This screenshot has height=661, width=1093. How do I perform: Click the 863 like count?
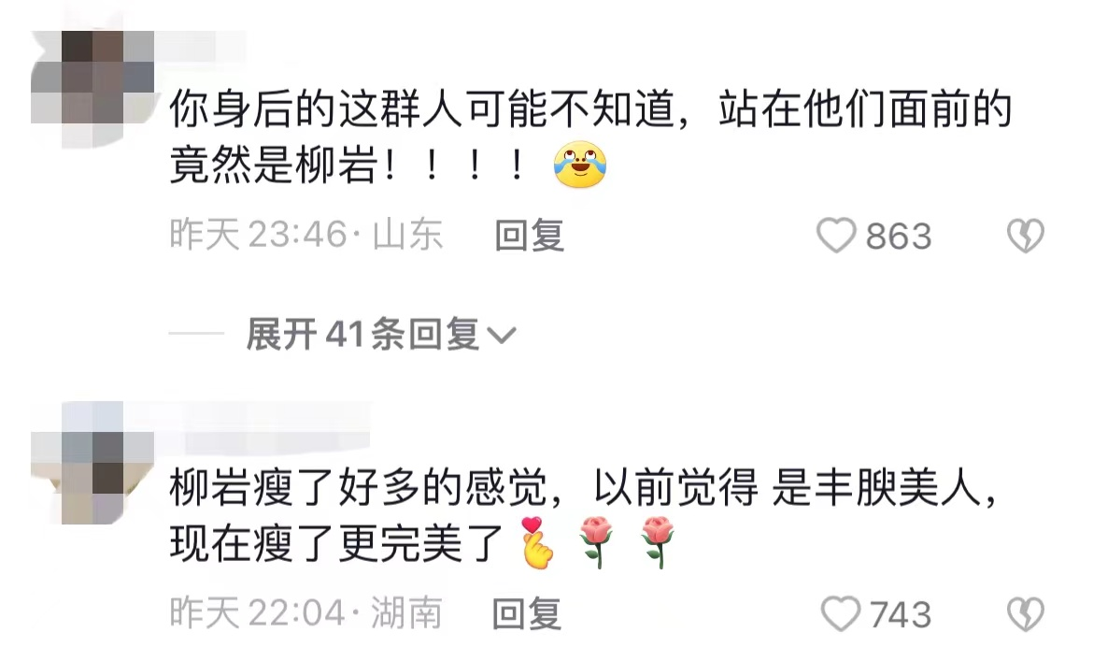899,236
